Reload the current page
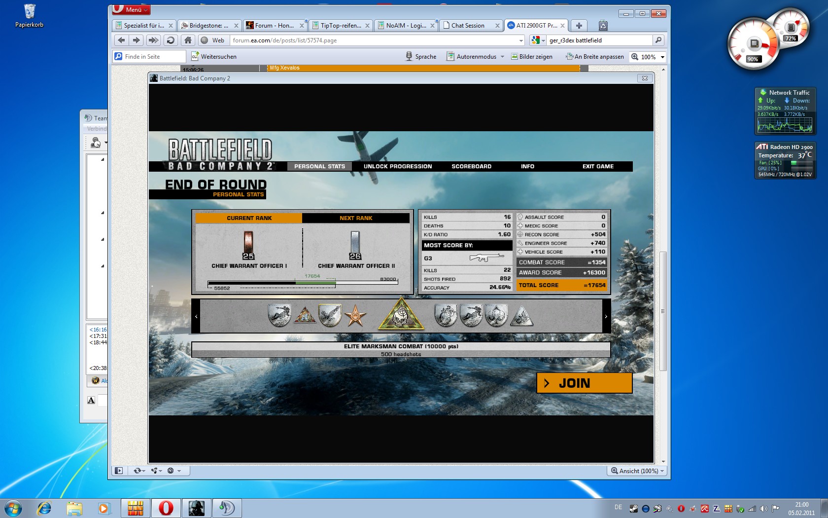 click(171, 40)
